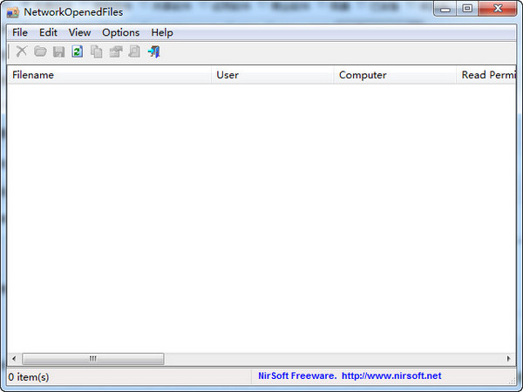Click the horizontal scrollbar left arrow
The height and width of the screenshot is (392, 523).
[14, 359]
